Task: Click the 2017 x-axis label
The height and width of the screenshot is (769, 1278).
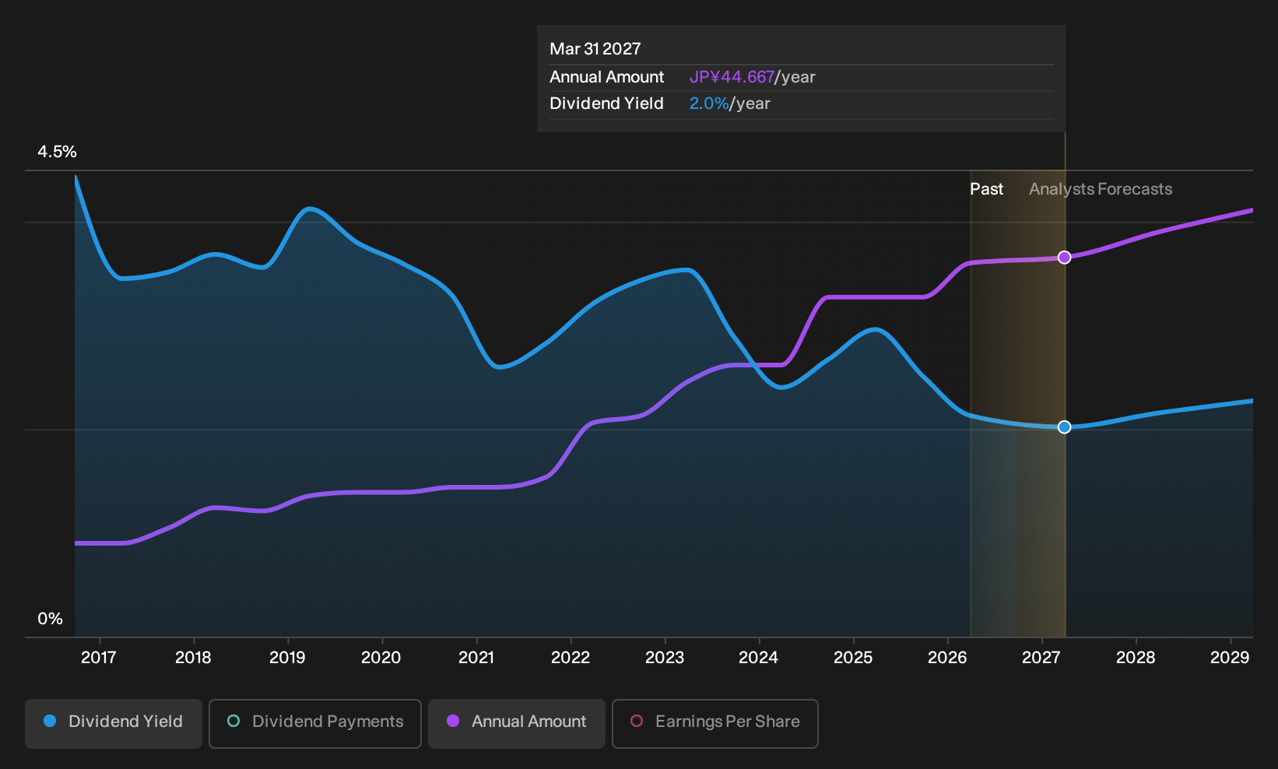Action: click(99, 658)
